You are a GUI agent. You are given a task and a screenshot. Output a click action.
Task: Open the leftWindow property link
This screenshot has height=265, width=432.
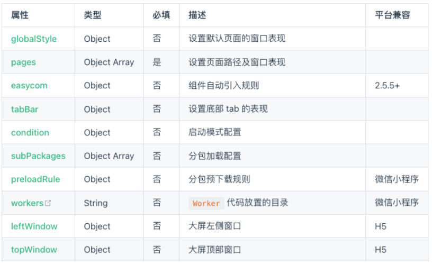point(34,226)
